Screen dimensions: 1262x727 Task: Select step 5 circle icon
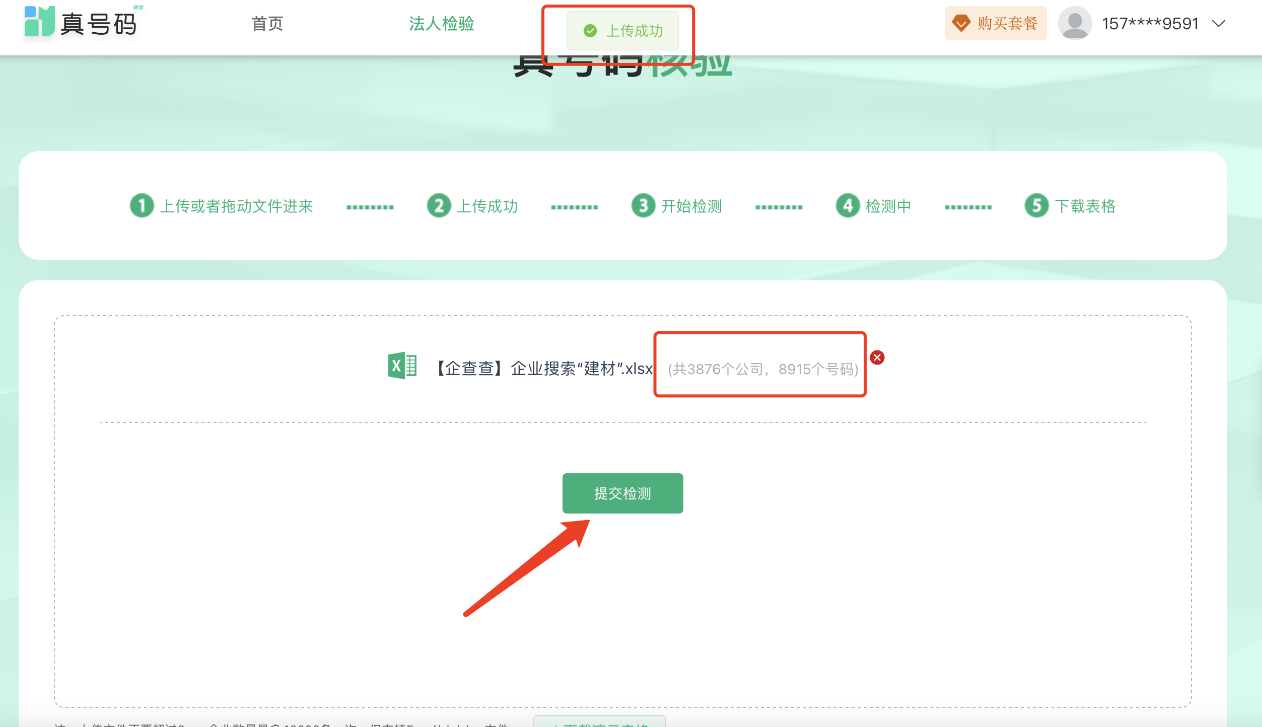coord(1036,206)
